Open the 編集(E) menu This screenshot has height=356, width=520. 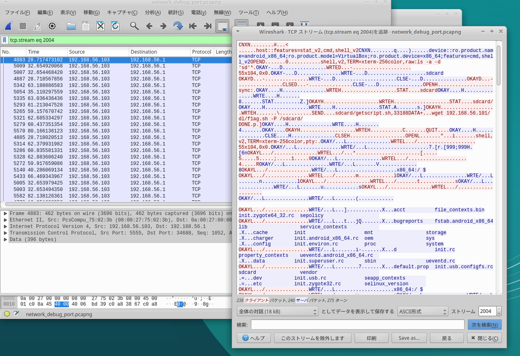coord(45,13)
